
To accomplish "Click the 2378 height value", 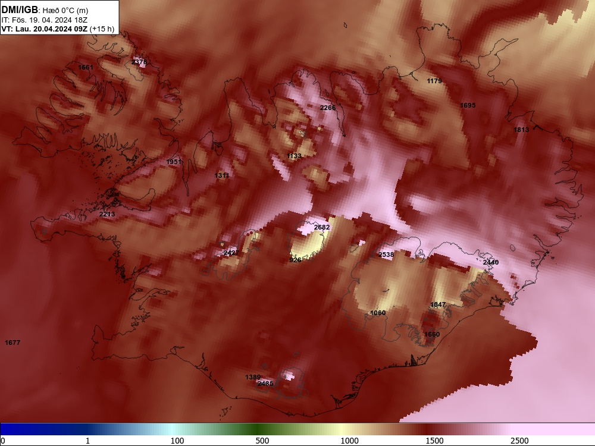I will point(139,62).
